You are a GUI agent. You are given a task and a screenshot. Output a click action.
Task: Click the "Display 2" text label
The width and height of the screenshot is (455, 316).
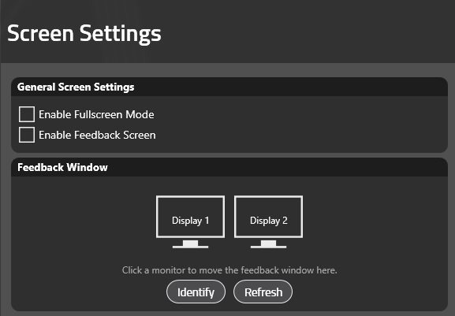(269, 221)
